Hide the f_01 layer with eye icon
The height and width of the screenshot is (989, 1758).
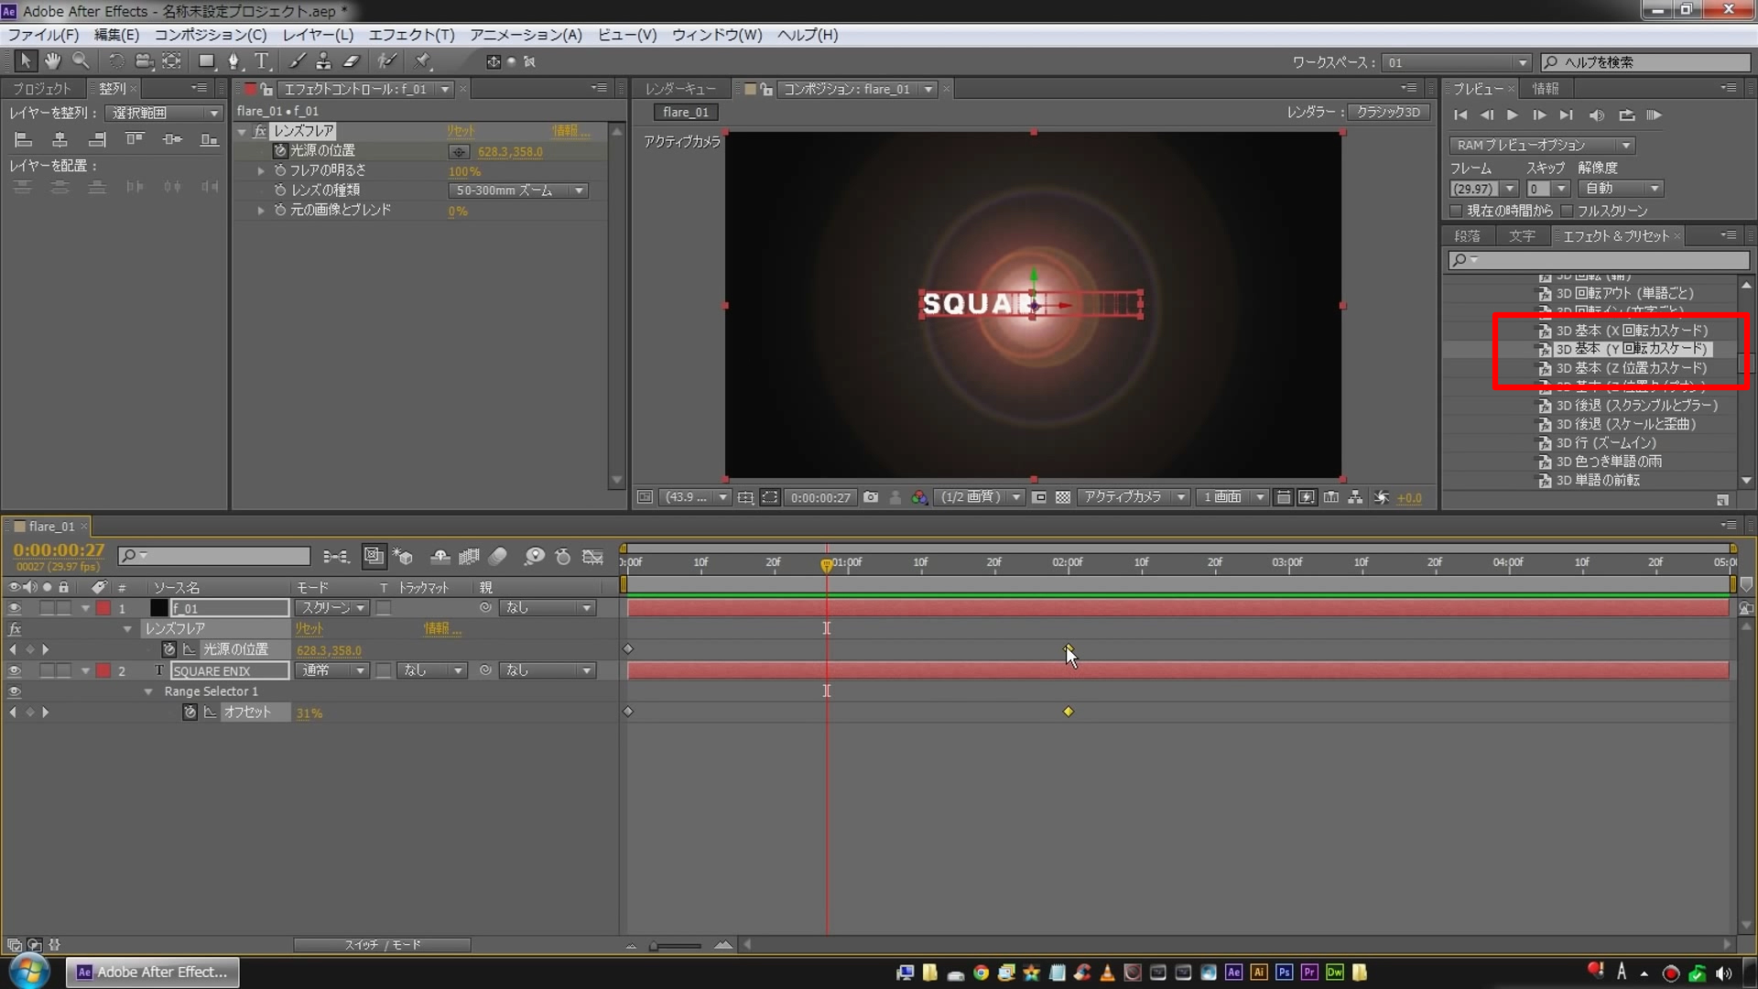click(x=14, y=608)
